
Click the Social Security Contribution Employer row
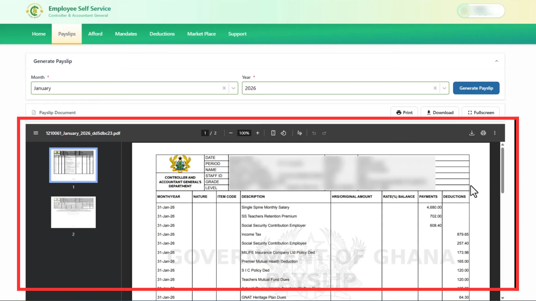pyautogui.click(x=313, y=225)
